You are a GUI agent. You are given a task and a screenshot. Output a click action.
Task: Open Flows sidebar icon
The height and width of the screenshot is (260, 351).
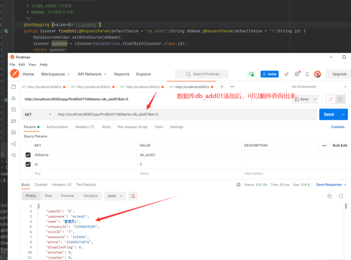[x=13, y=144]
